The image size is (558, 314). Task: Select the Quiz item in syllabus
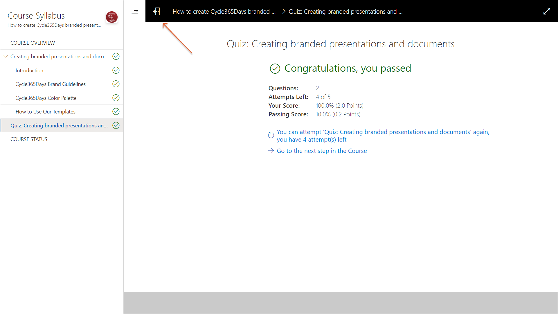point(59,125)
